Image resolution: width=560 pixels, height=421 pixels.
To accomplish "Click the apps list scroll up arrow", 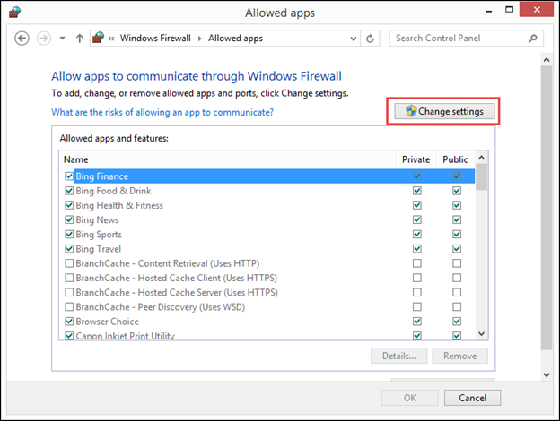I will (481, 158).
